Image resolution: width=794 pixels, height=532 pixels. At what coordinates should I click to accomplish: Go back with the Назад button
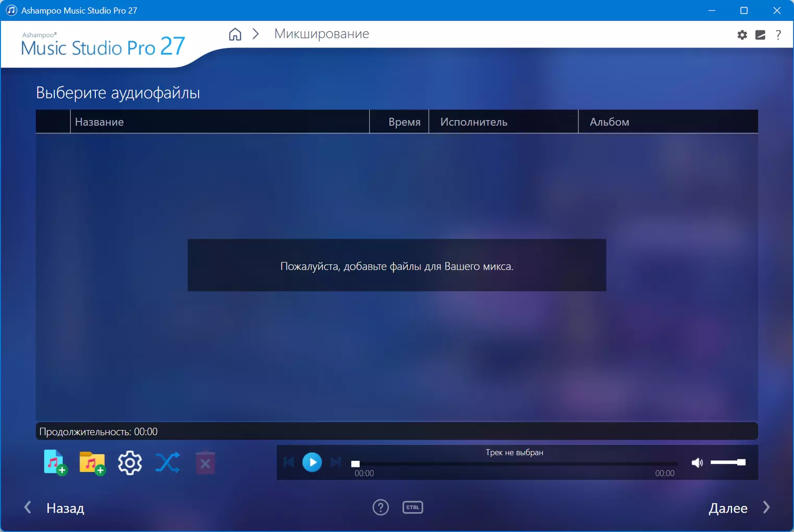pyautogui.click(x=55, y=508)
